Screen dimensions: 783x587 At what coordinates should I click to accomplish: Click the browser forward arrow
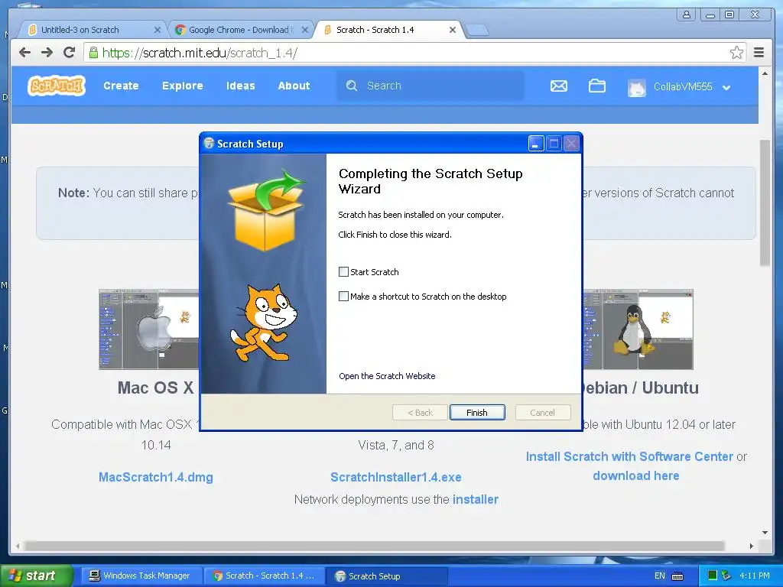[x=47, y=53]
